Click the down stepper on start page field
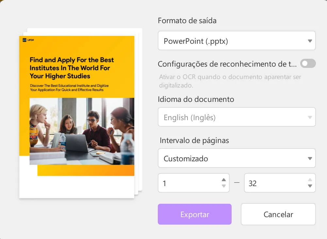This screenshot has width=327, height=239. [x=224, y=186]
